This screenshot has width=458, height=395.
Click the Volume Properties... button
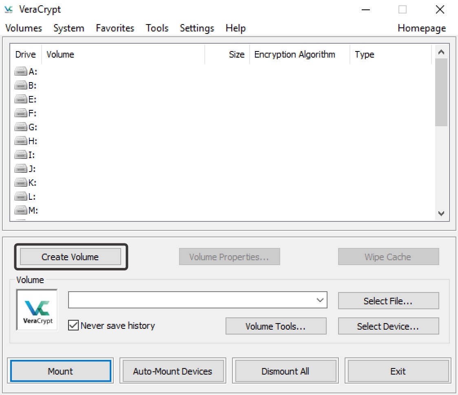(x=229, y=257)
